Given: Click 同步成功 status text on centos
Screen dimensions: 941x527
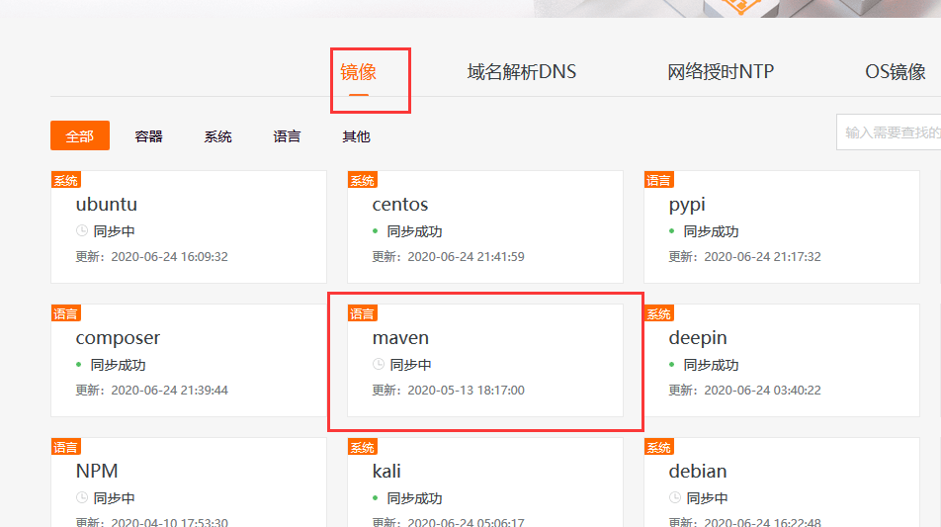Looking at the screenshot, I should pyautogui.click(x=414, y=231).
